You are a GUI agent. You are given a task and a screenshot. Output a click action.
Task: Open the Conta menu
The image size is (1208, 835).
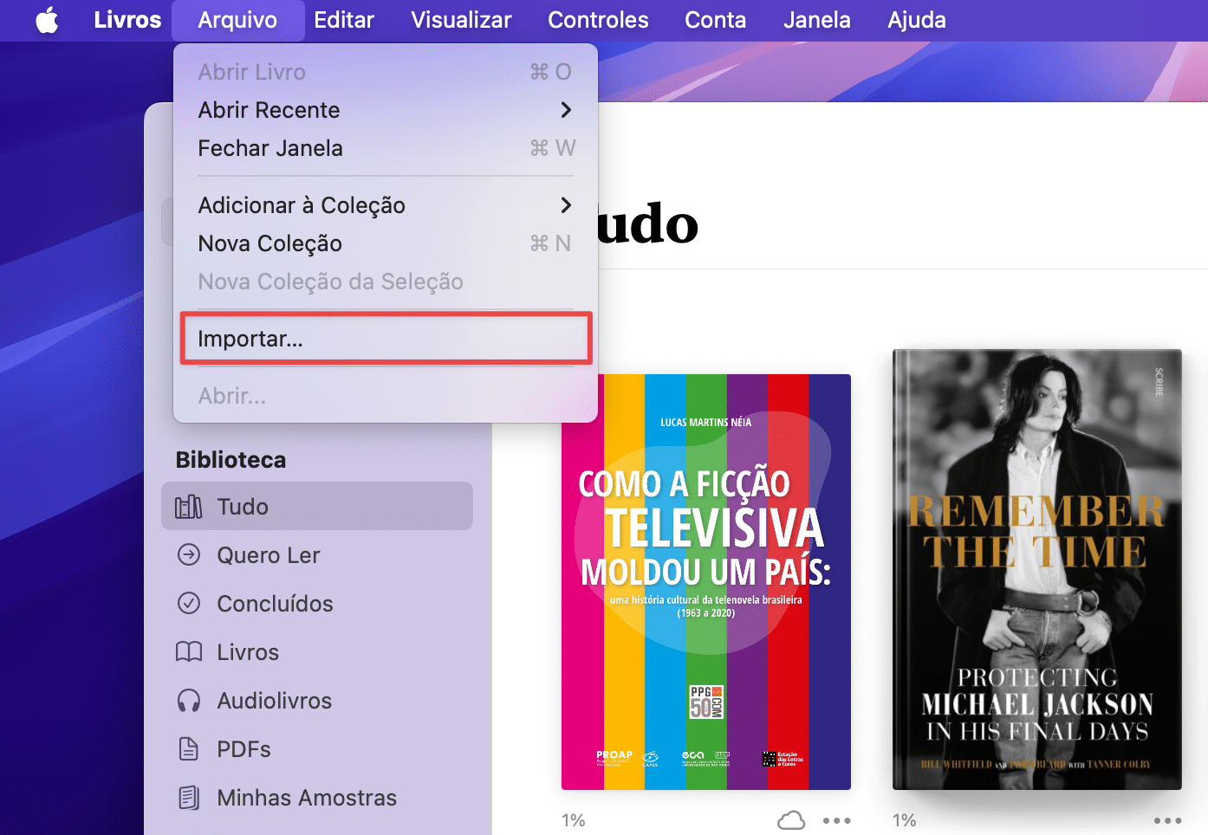(715, 20)
